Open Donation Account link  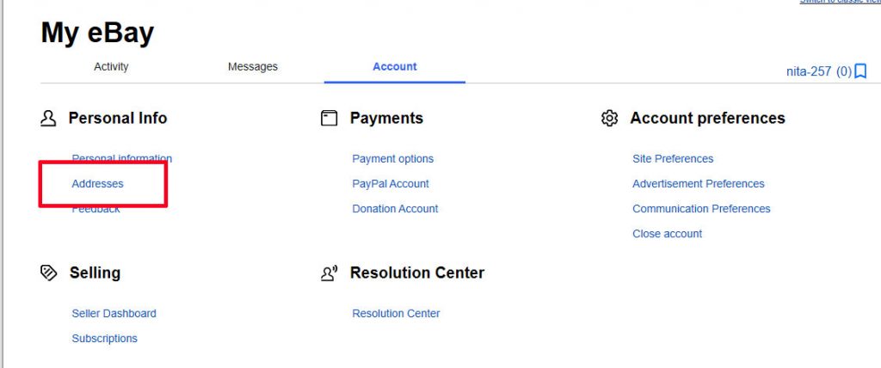(x=395, y=208)
